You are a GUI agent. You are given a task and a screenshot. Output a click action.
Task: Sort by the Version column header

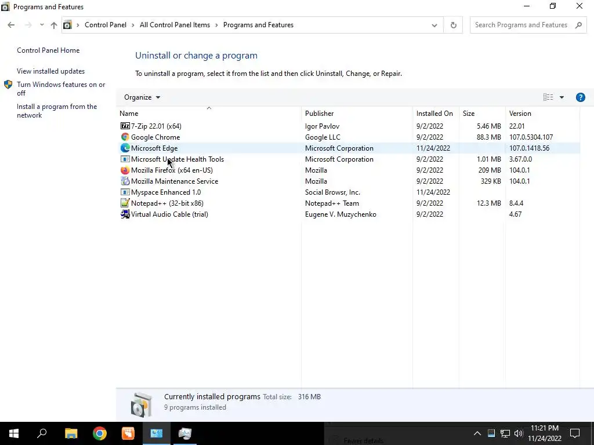pos(542,113)
